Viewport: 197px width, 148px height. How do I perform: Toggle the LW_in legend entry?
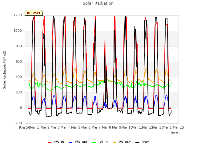click(x=100, y=142)
